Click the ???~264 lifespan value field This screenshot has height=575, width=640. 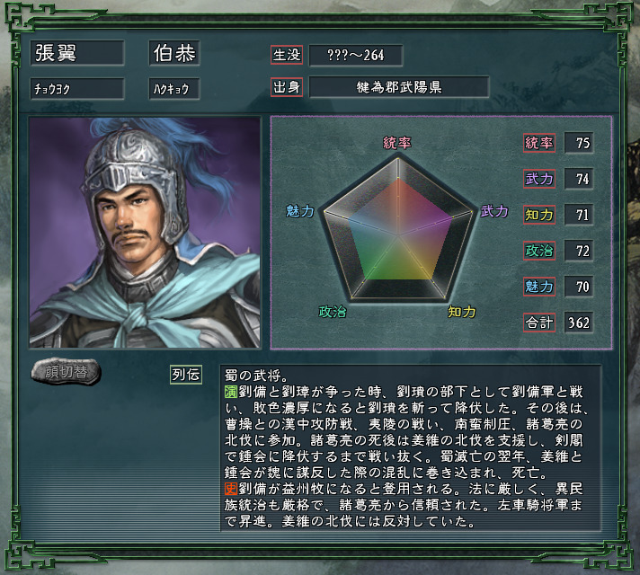click(x=356, y=55)
